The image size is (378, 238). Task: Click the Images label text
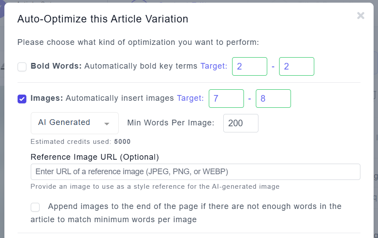47,98
